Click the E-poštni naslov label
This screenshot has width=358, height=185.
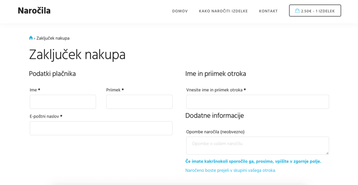pos(44,116)
